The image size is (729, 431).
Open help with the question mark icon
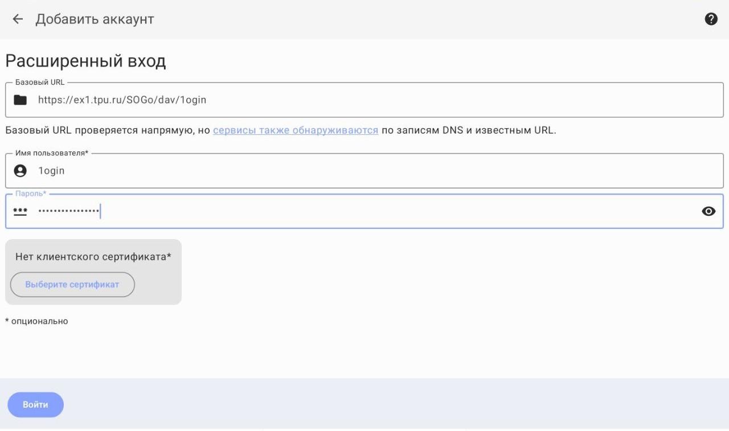(x=711, y=19)
